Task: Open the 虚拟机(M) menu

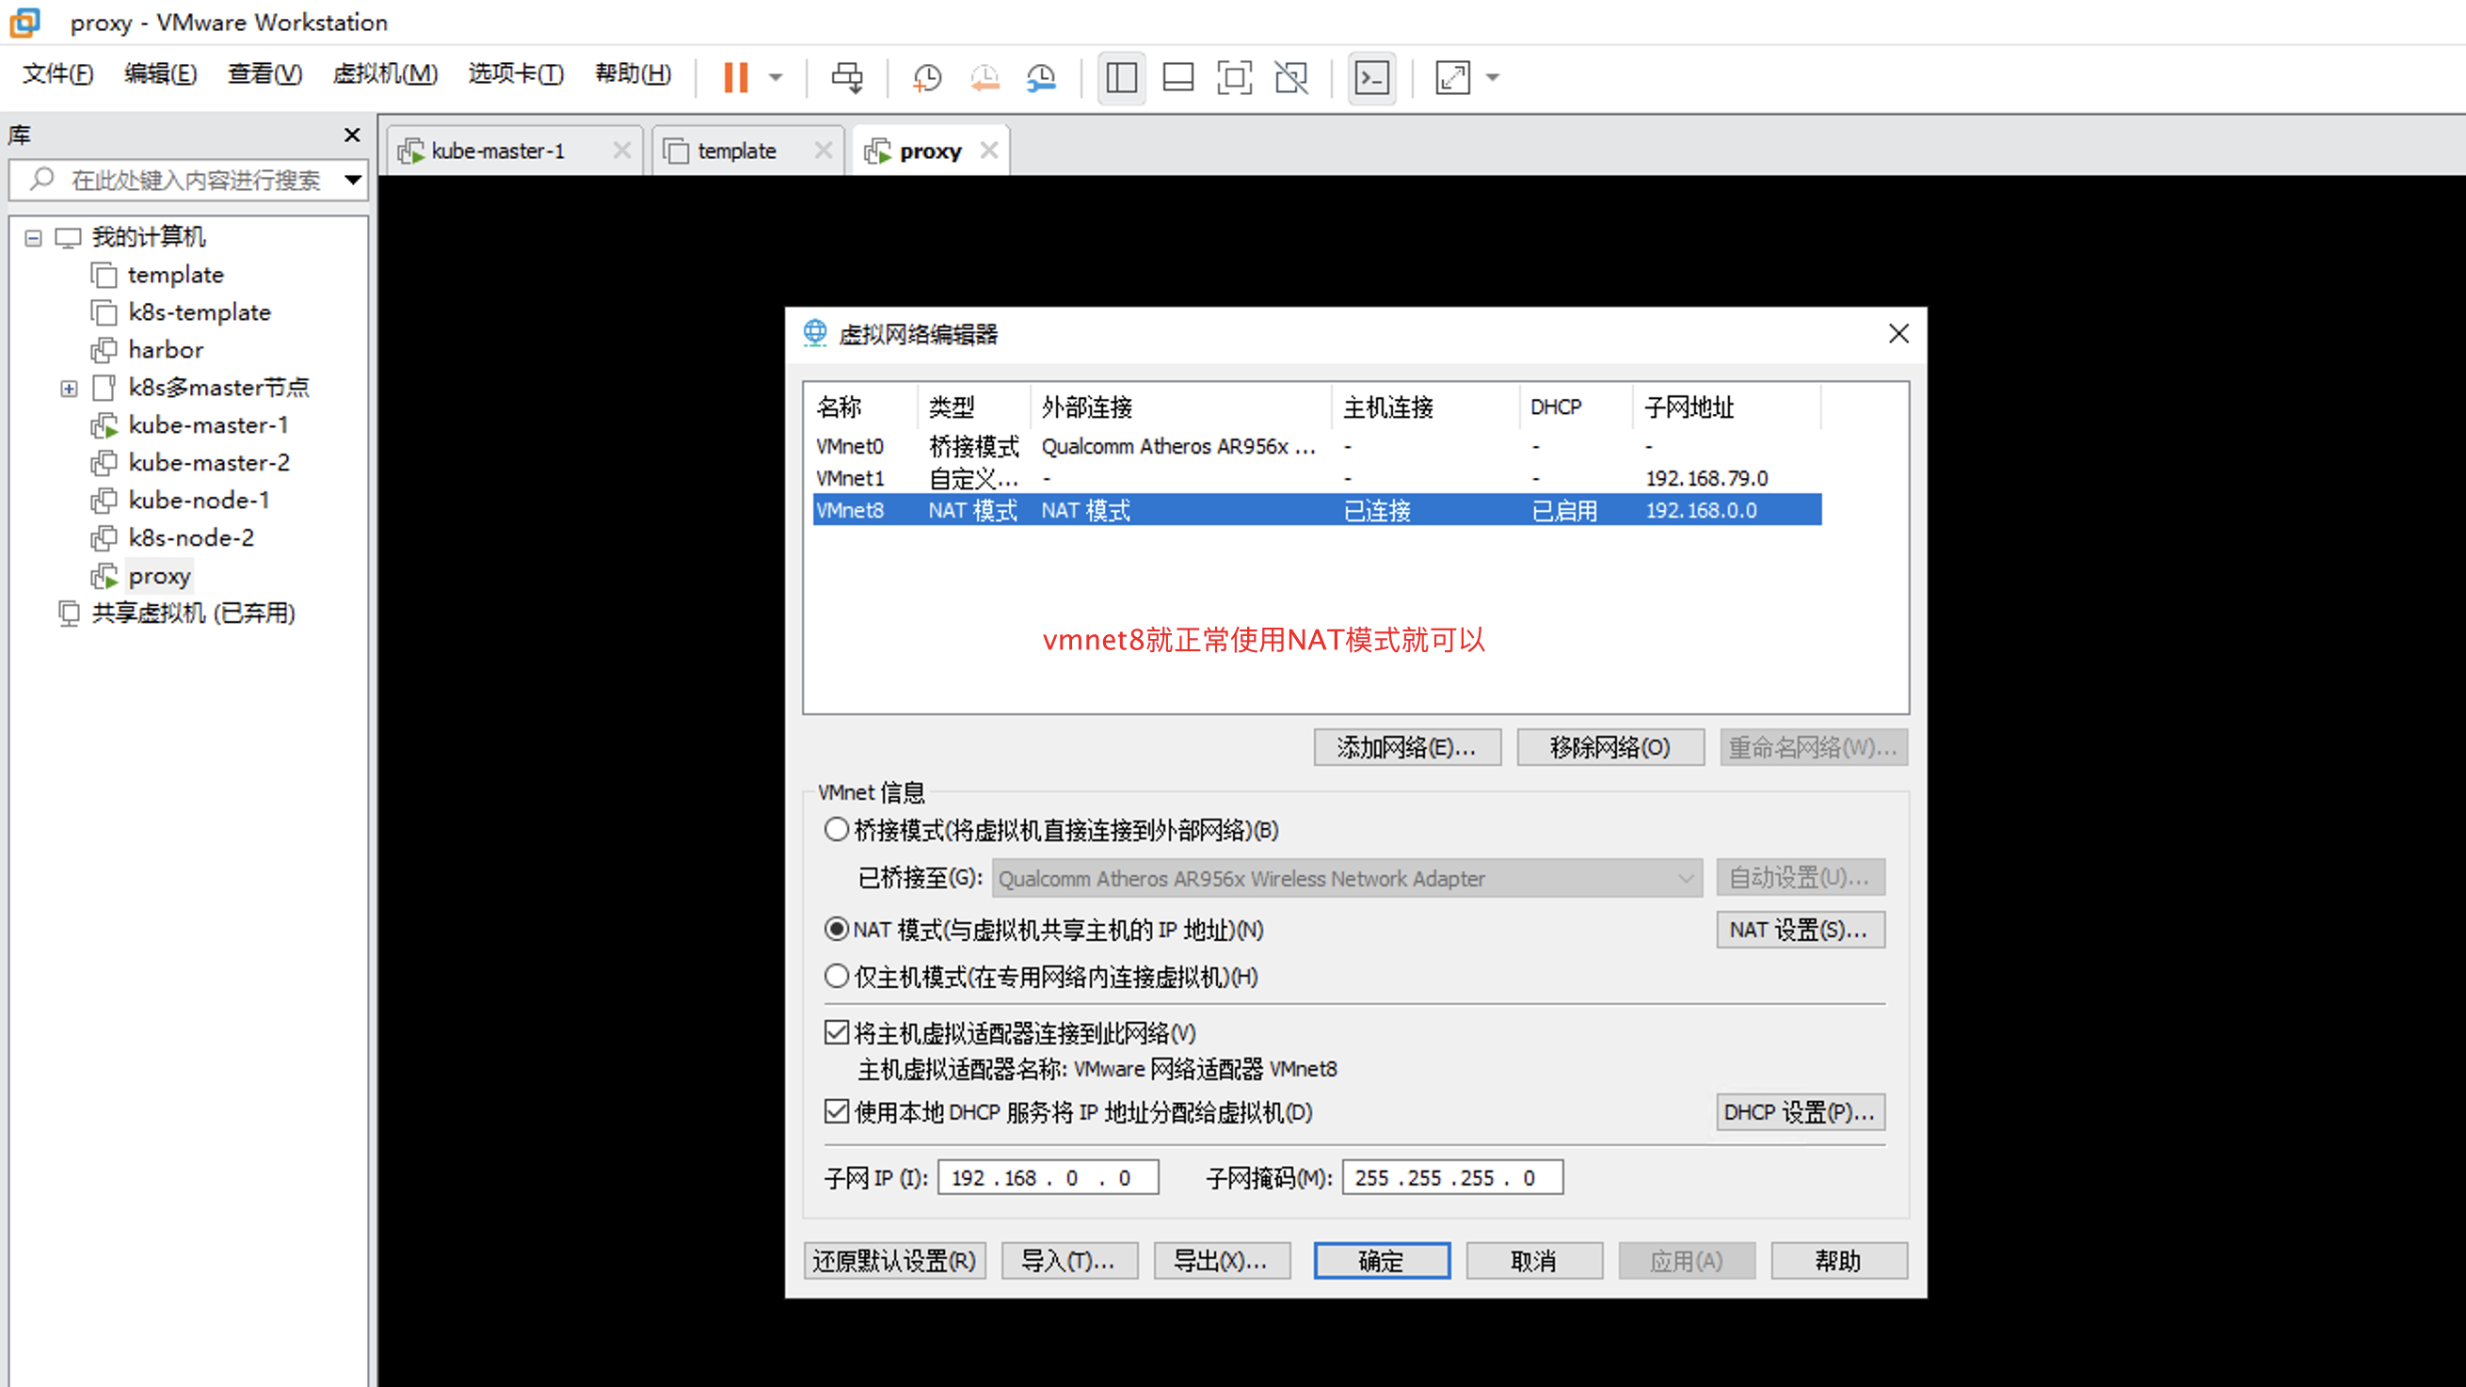Action: click(x=385, y=73)
